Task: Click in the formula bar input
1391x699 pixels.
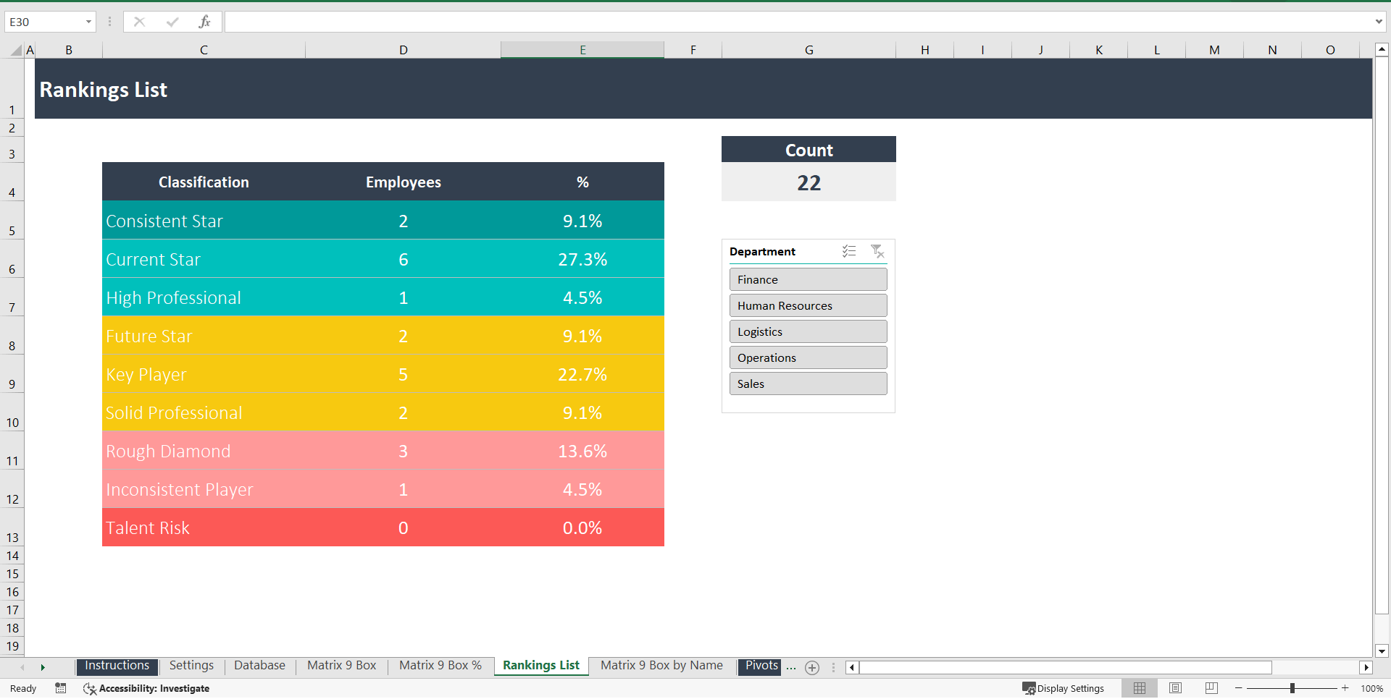Action: click(798, 22)
